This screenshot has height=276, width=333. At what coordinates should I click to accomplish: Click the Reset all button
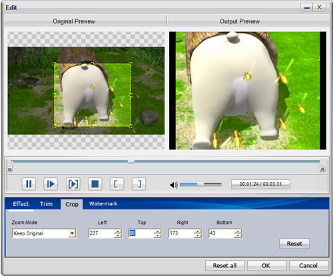coord(224,265)
